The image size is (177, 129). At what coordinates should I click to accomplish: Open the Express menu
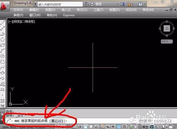[69, 15]
